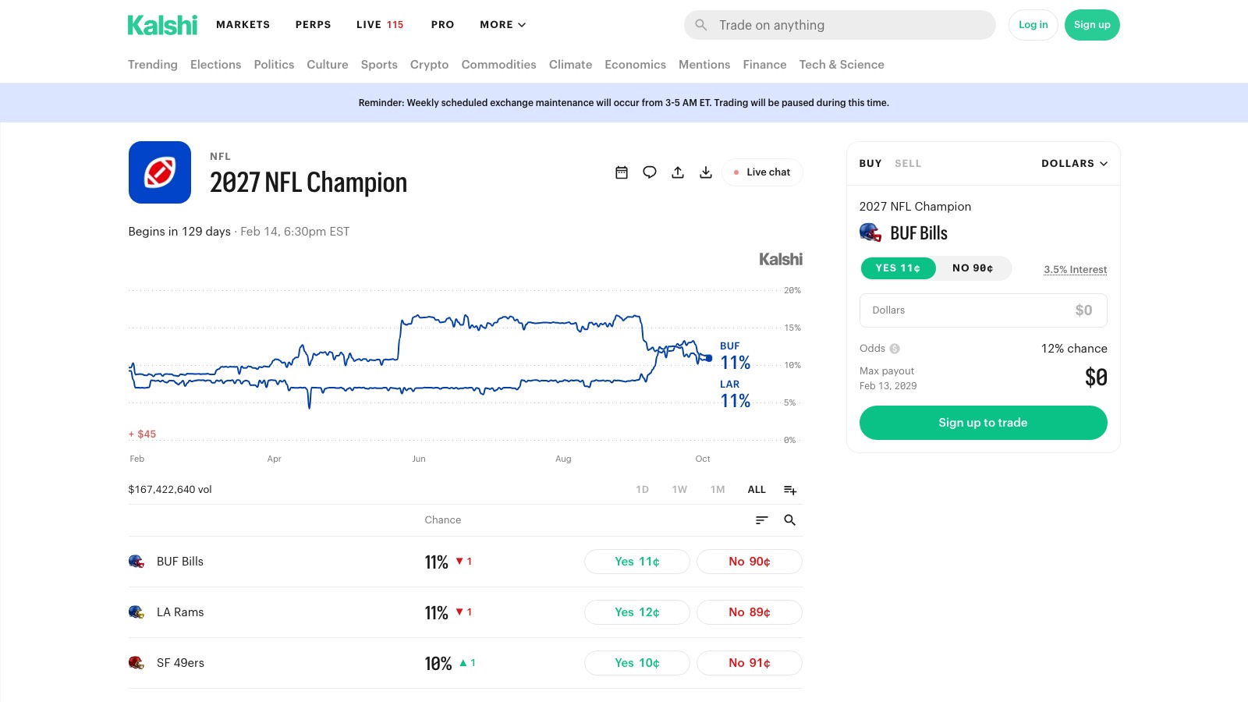Browse the Commodities category
Screen dimensions: 1248x702
498,65
